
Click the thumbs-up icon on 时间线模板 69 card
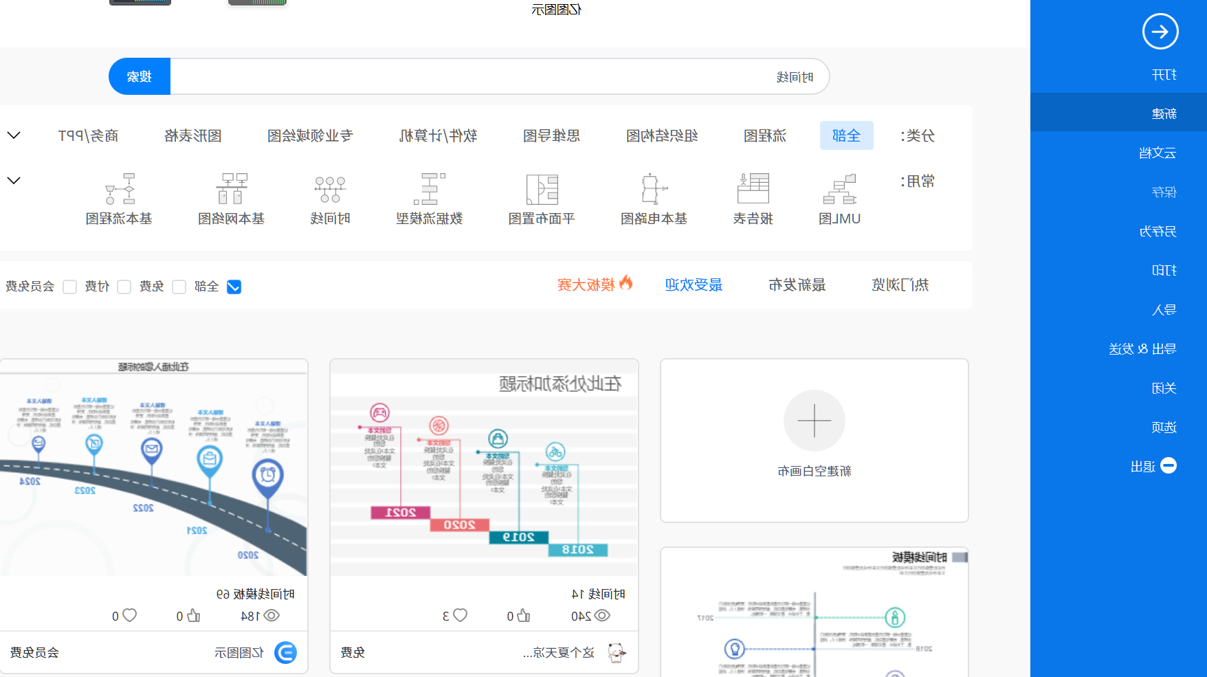coord(194,615)
